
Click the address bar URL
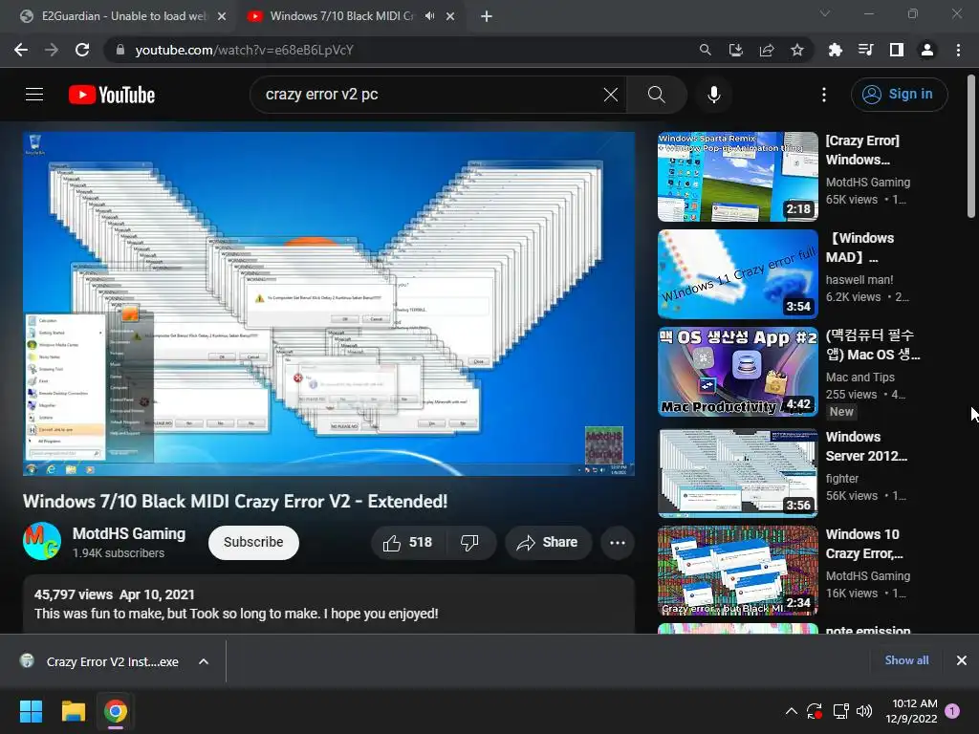244,50
